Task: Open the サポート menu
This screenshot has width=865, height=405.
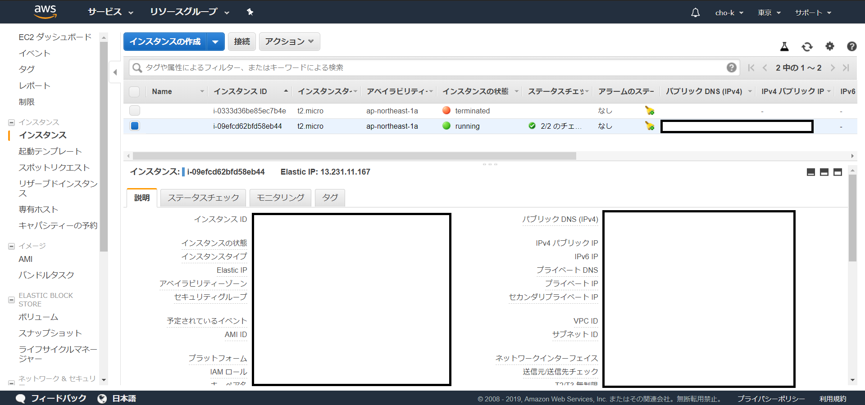Action: coord(813,13)
